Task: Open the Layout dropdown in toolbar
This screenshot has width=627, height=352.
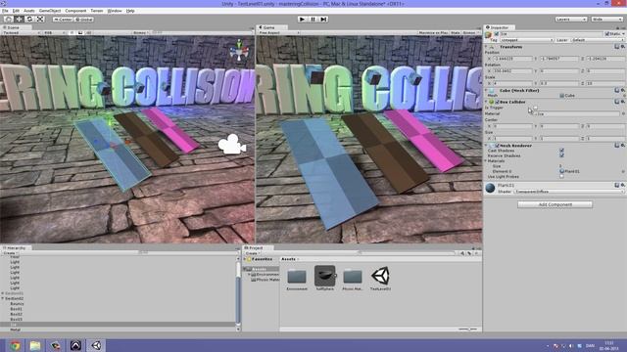Action: [x=606, y=20]
